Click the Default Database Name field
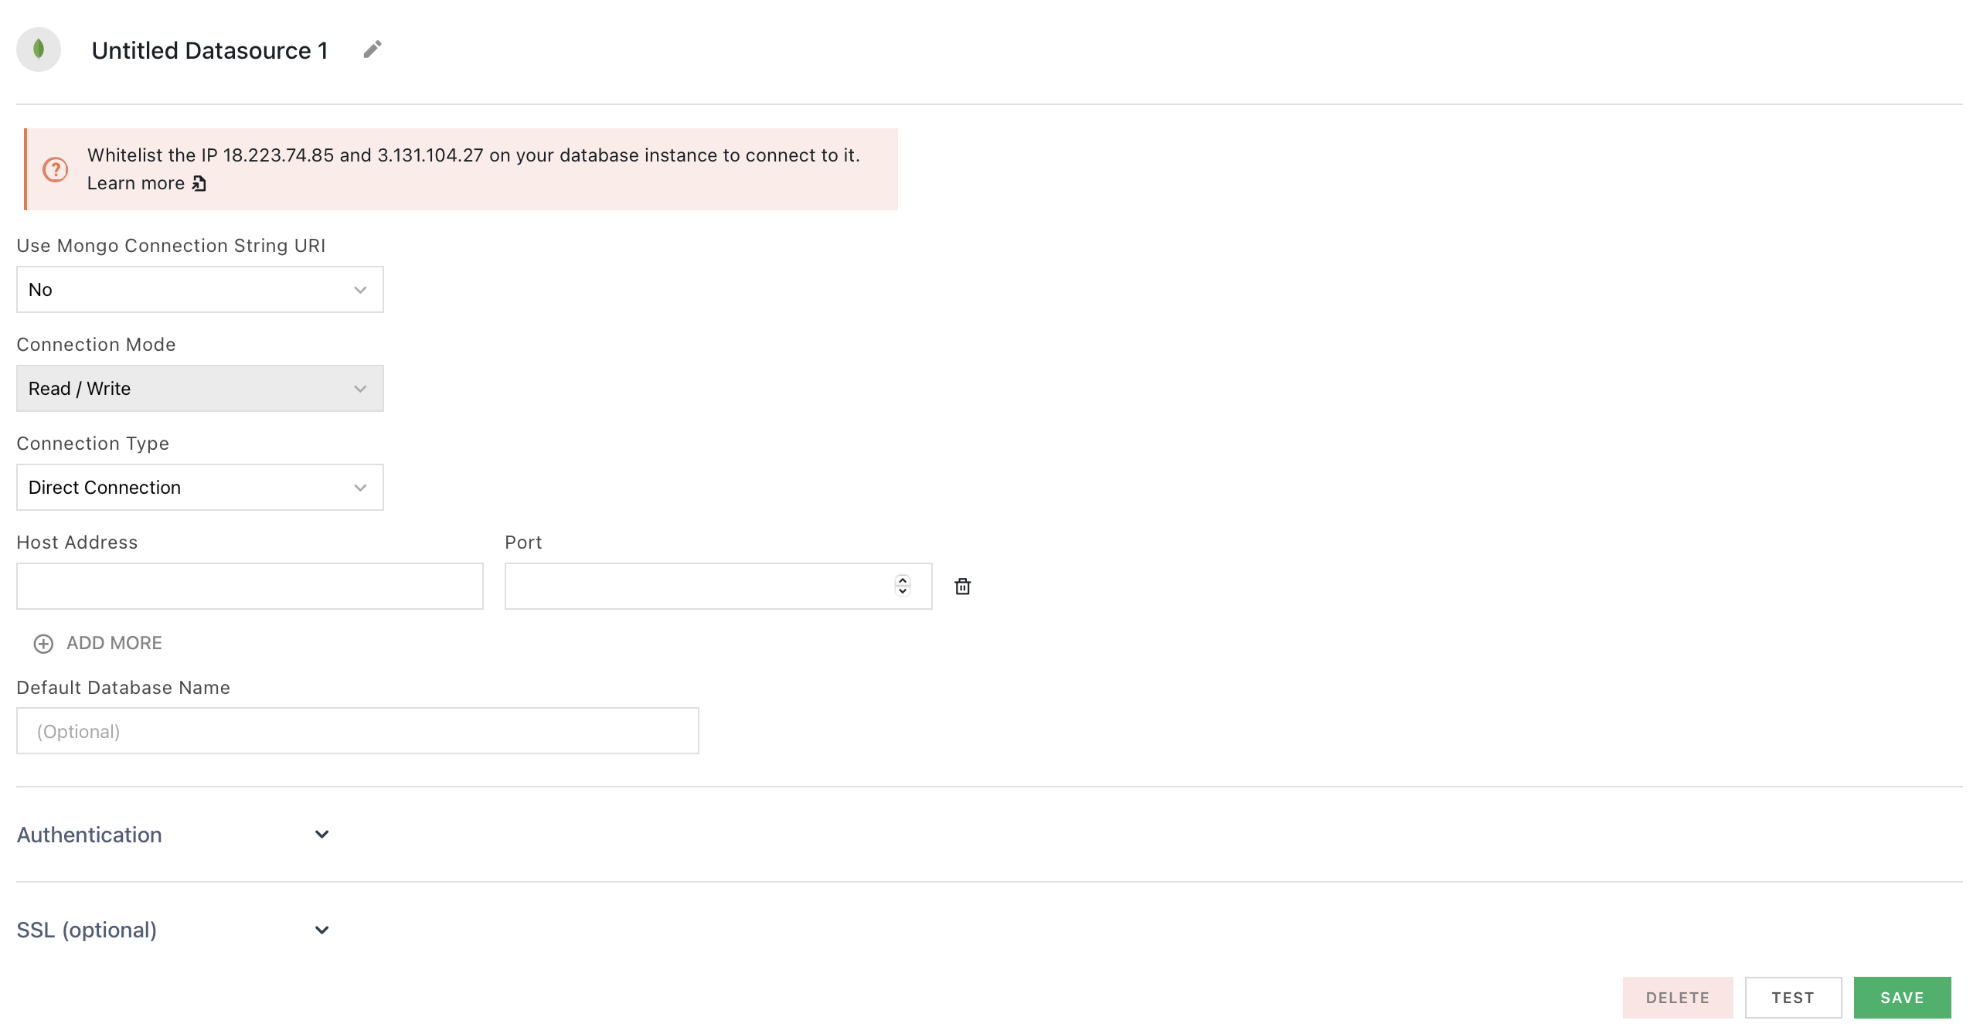Viewport: 1980px width, 1034px height. pos(357,730)
